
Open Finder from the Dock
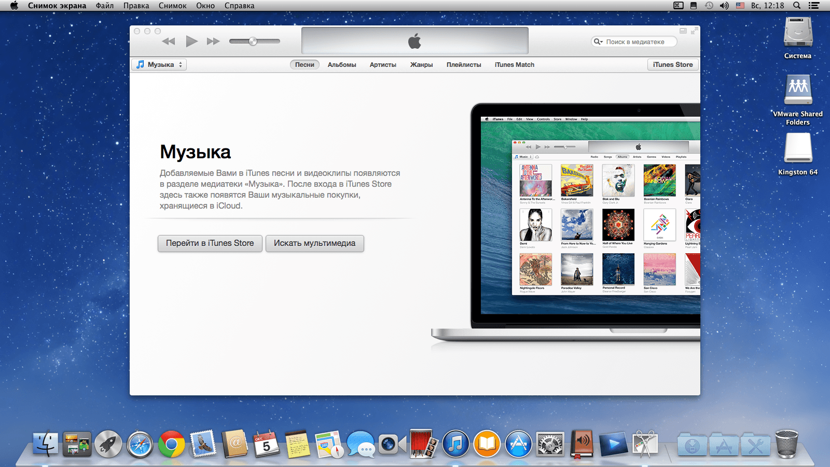(x=46, y=444)
